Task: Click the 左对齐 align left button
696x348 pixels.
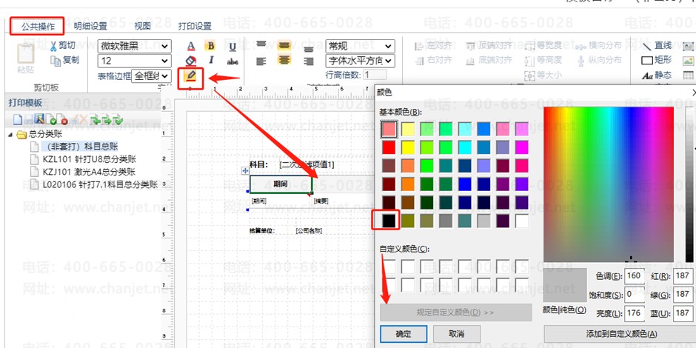Action: [433, 46]
